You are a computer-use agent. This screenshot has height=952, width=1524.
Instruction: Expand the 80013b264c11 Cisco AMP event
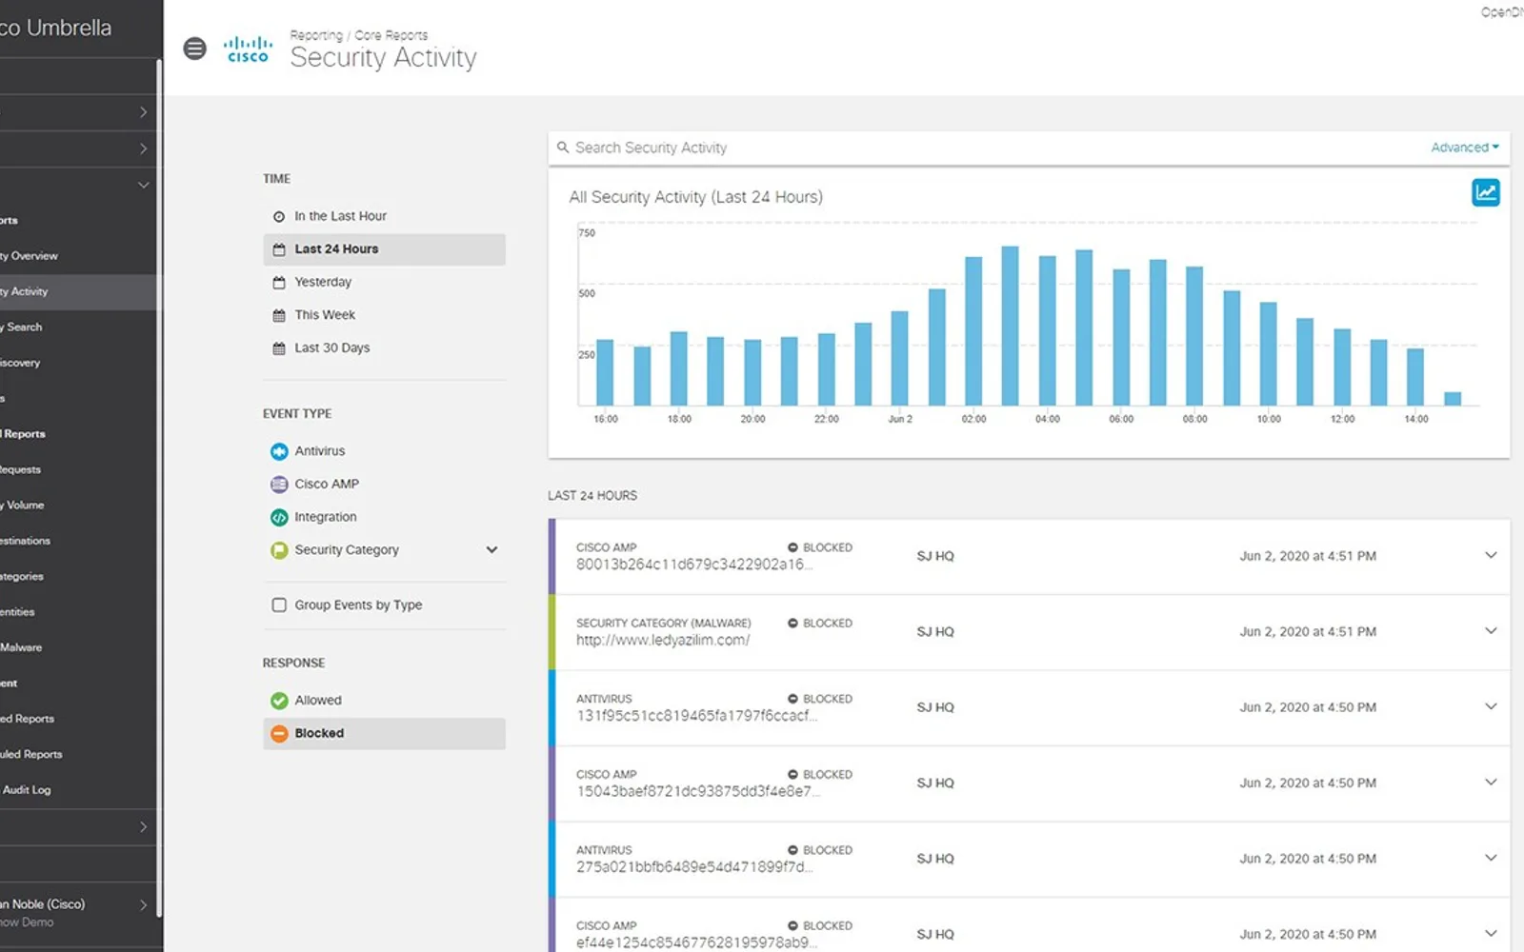(x=1491, y=556)
